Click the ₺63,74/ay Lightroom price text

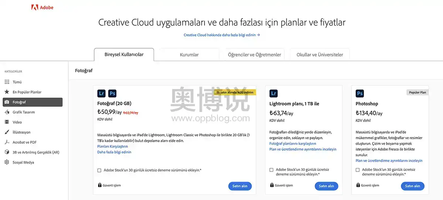tap(281, 113)
